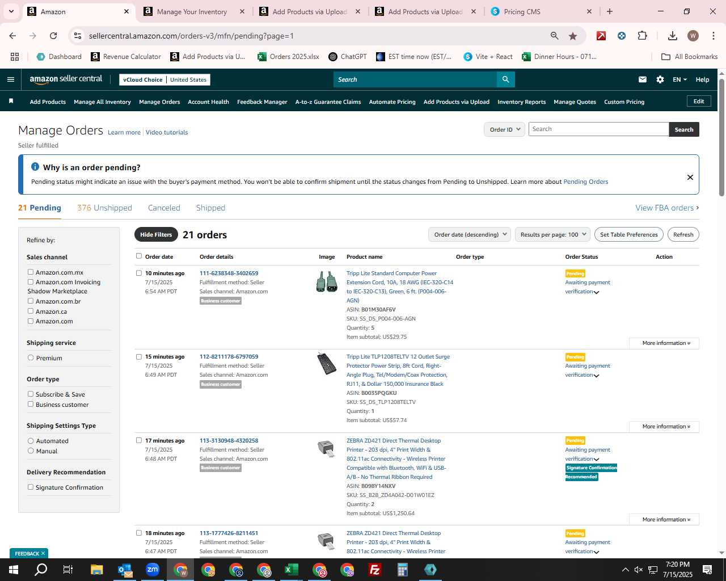Switch to the 376 Unshipped tab
The height and width of the screenshot is (581, 726).
coord(104,208)
